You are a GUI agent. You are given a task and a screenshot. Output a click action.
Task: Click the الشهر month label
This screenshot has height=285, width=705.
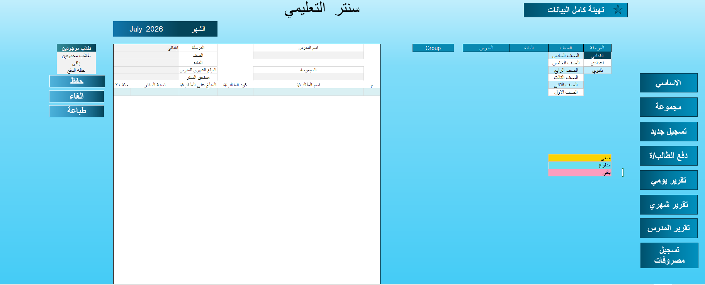(199, 29)
